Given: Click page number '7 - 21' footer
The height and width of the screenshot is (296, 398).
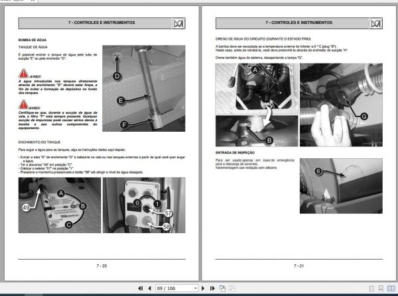Looking at the screenshot, I should [298, 266].
